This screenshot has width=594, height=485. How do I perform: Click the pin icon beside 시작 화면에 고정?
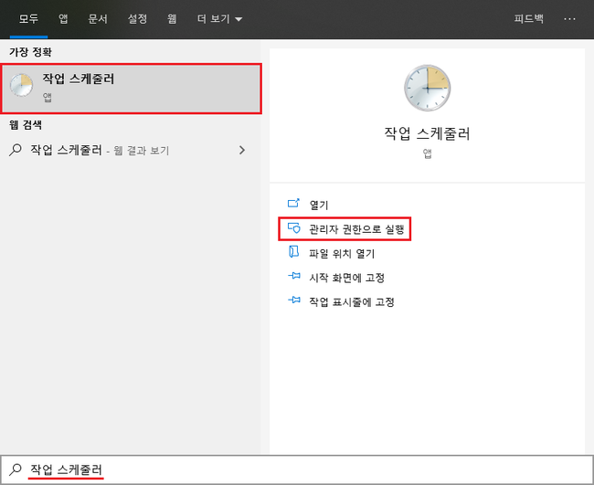[293, 277]
